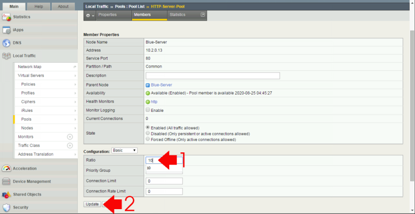Open the Blue-Server parent node link

tap(162, 85)
